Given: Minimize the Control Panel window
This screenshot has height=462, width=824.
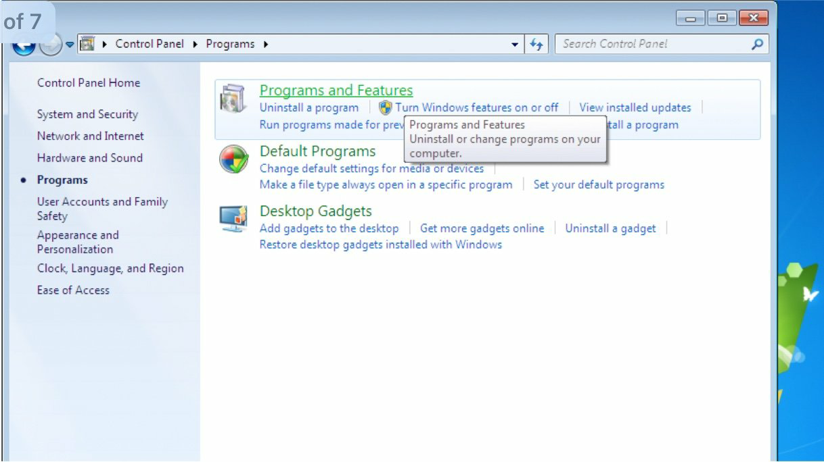Looking at the screenshot, I should click(691, 18).
